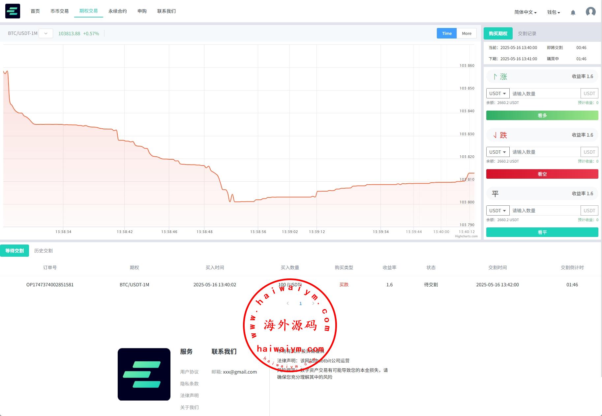Open the 永续合约 menu item

tap(117, 11)
